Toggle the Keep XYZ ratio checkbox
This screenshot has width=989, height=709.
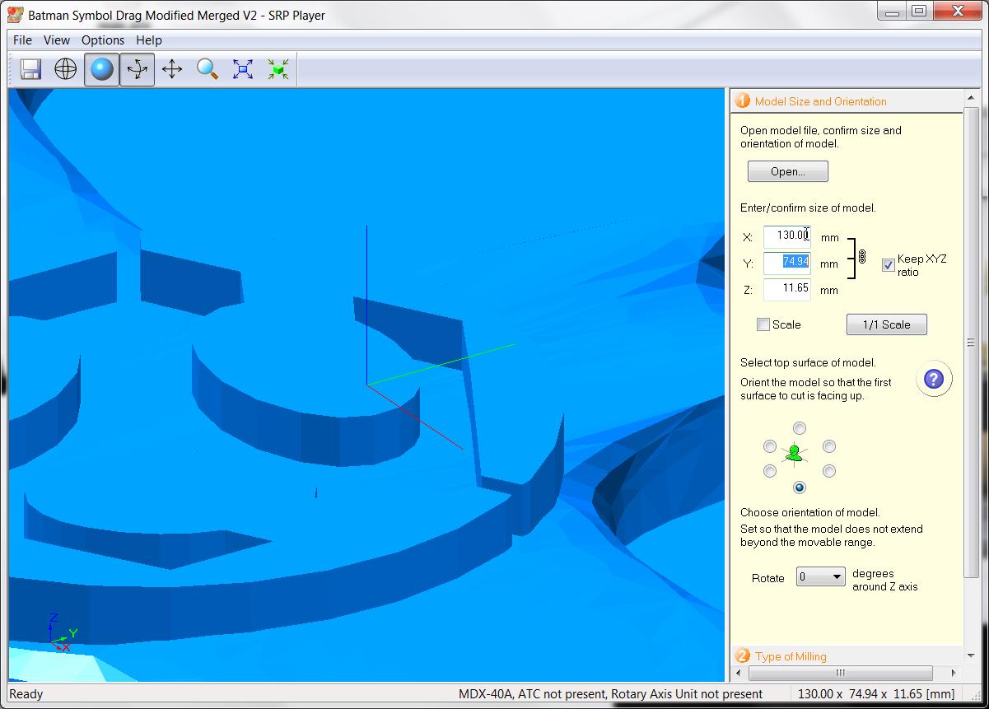coord(889,265)
